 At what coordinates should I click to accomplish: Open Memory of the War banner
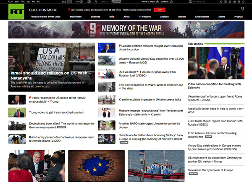126,30
